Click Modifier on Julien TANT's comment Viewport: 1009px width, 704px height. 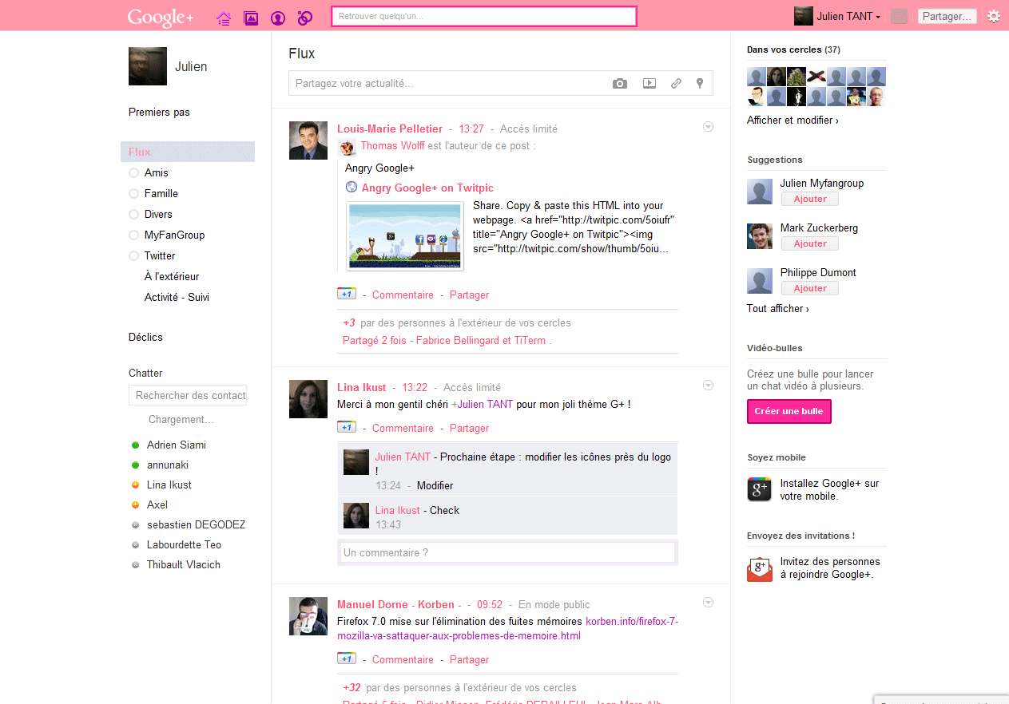tap(435, 485)
